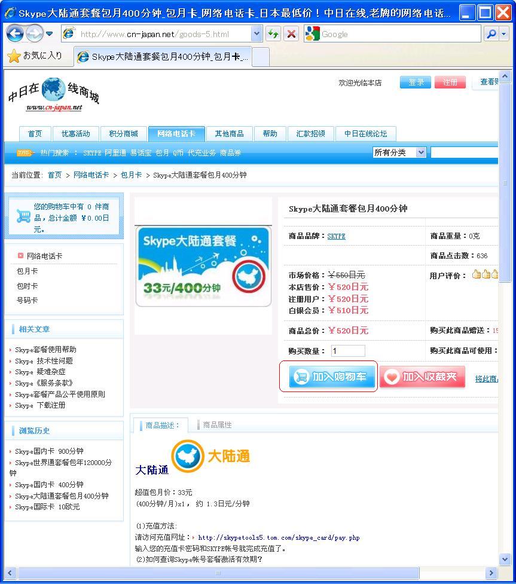Viewport: 516px width, 584px height.
Task: Expand the address bar URL dropdown
Action: coord(257,34)
